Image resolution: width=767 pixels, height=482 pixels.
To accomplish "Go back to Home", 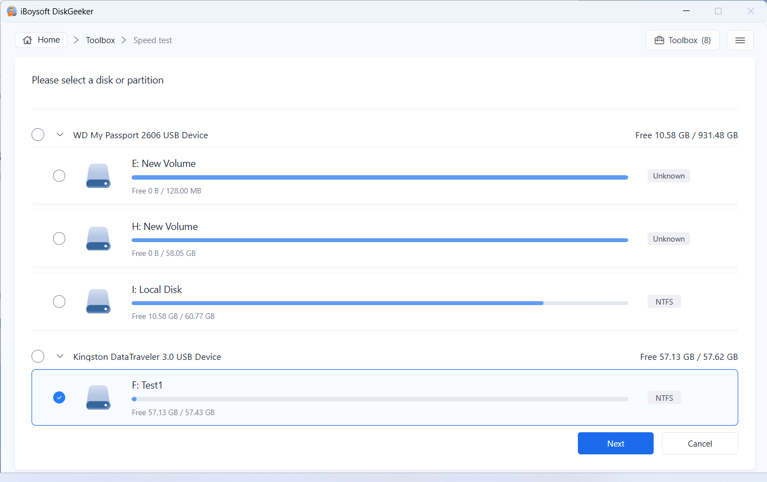I will (x=41, y=40).
